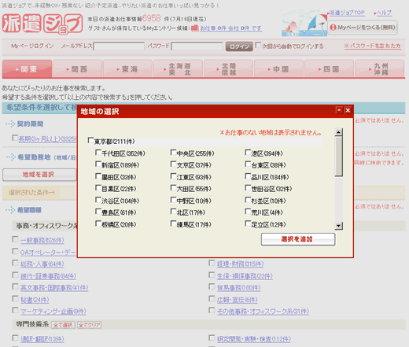The image size is (409, 347).
Task: Click the beach illustration banner
Action: pos(304,24)
